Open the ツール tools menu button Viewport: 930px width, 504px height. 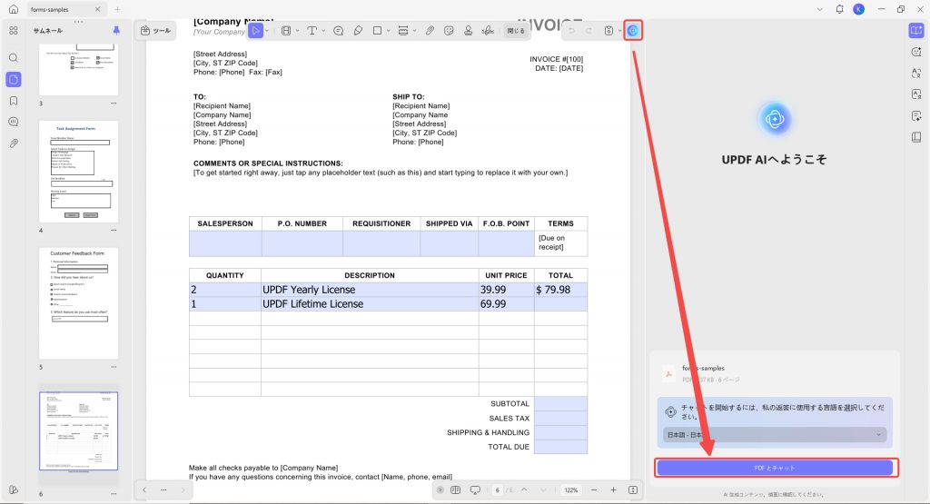point(155,31)
